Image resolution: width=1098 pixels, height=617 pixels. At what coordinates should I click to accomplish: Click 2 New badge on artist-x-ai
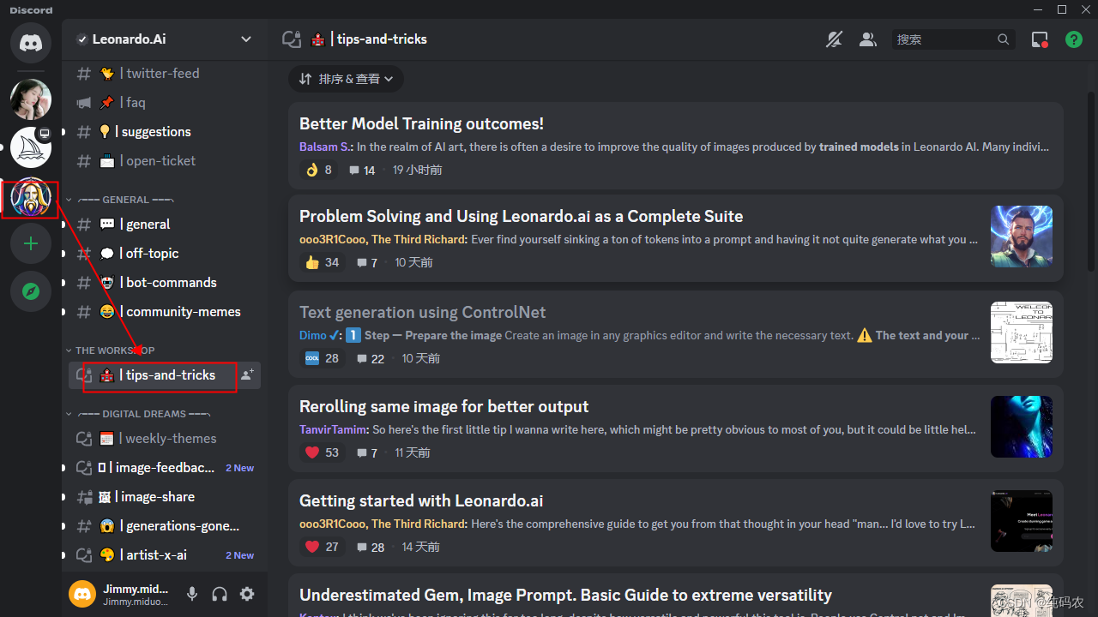tap(239, 555)
